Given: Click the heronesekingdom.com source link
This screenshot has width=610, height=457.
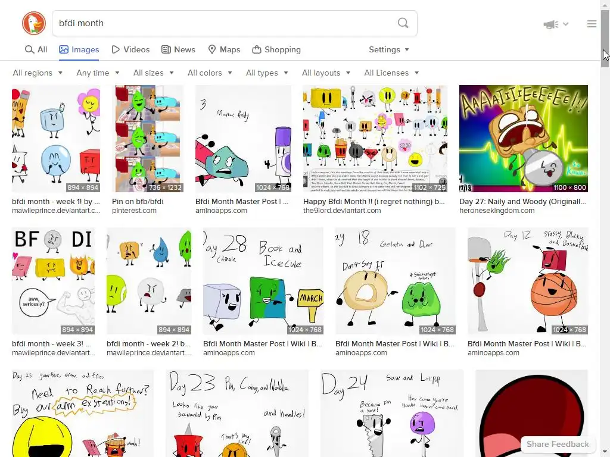Looking at the screenshot, I should point(497,211).
